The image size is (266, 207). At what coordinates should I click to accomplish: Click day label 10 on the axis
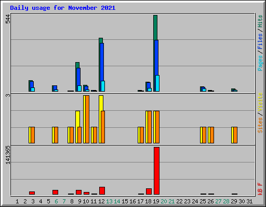tap(86, 201)
